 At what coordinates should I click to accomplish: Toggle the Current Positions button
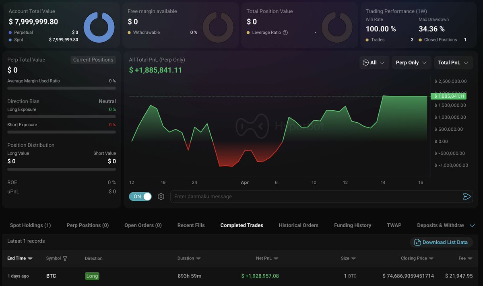point(93,60)
